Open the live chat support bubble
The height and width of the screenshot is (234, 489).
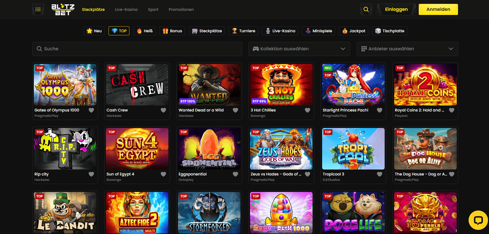[478, 220]
